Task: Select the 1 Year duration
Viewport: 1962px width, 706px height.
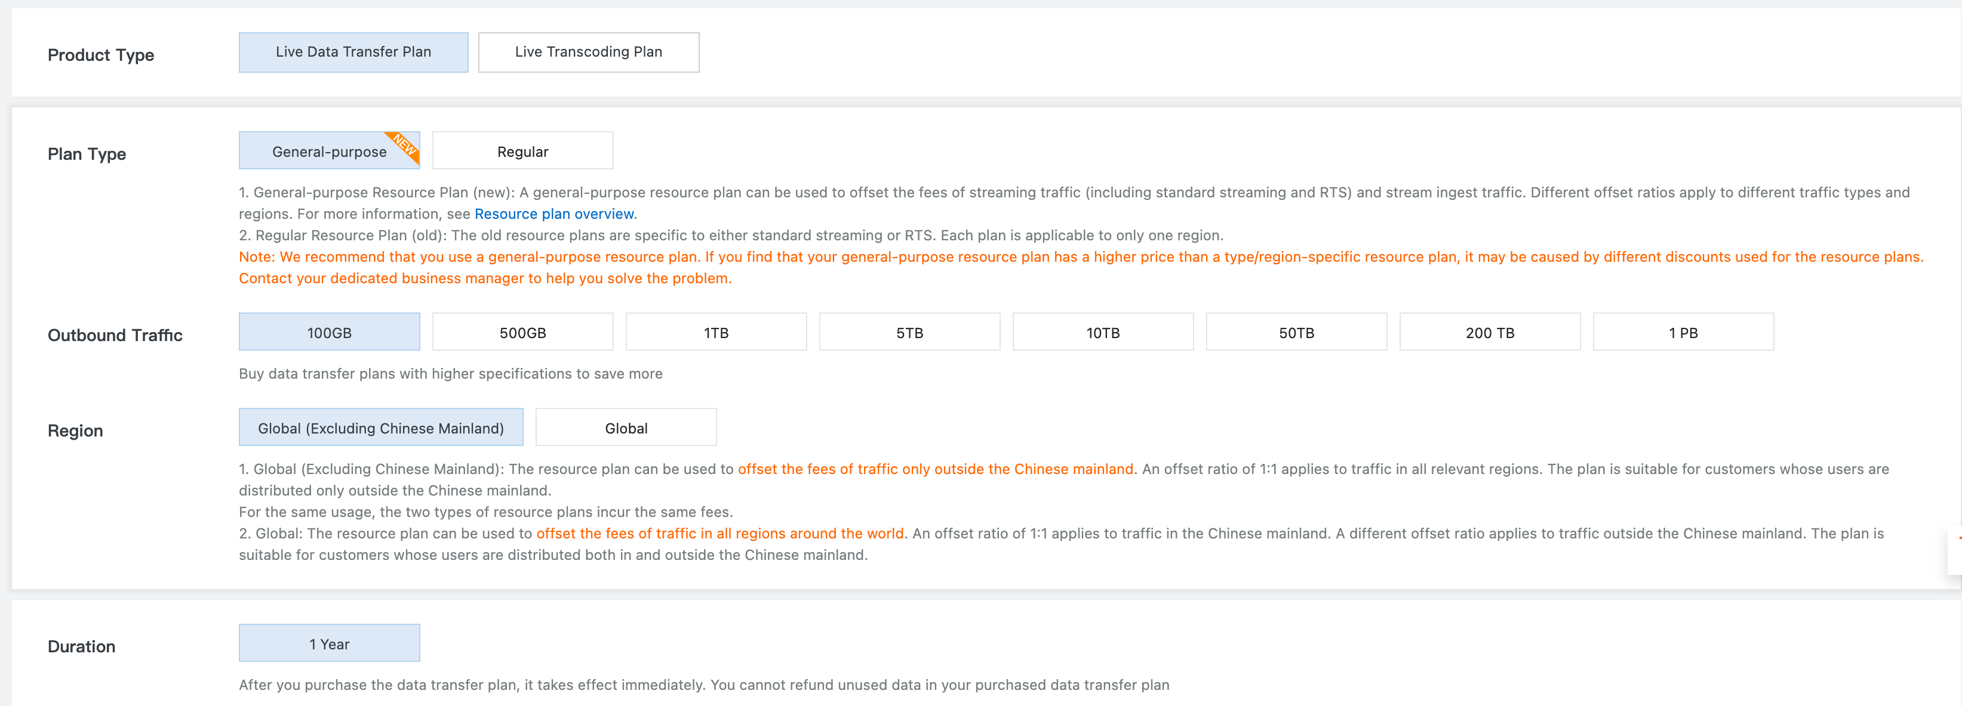Action: (329, 643)
